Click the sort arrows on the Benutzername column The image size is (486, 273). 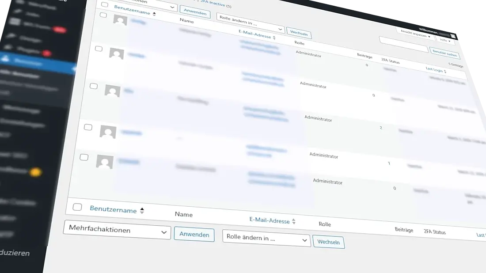coord(153,12)
